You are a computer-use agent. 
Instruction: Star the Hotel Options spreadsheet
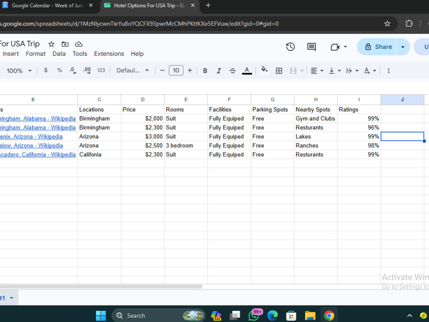[x=51, y=44]
